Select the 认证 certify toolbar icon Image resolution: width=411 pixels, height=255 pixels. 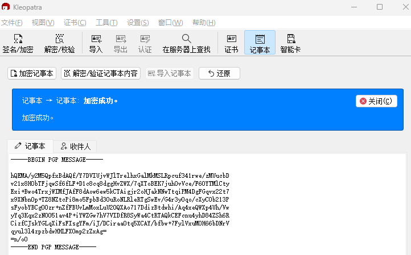tap(145, 43)
